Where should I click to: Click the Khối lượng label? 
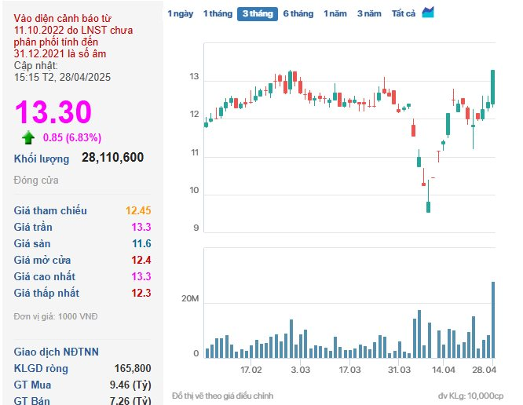click(42, 159)
